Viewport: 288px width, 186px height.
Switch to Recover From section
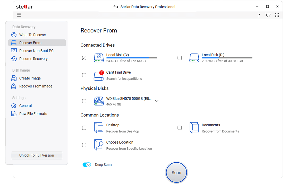pos(31,43)
